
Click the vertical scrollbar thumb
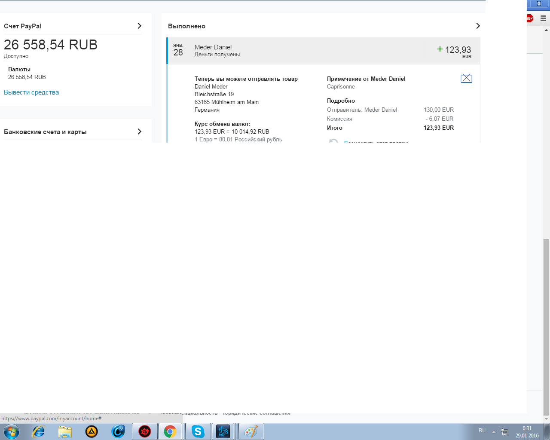[x=547, y=327]
